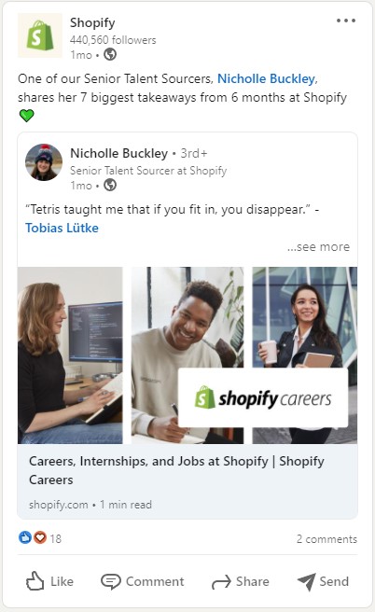Open Tobias Lütke profile link
Viewport: 375px width, 612px height.
point(62,228)
